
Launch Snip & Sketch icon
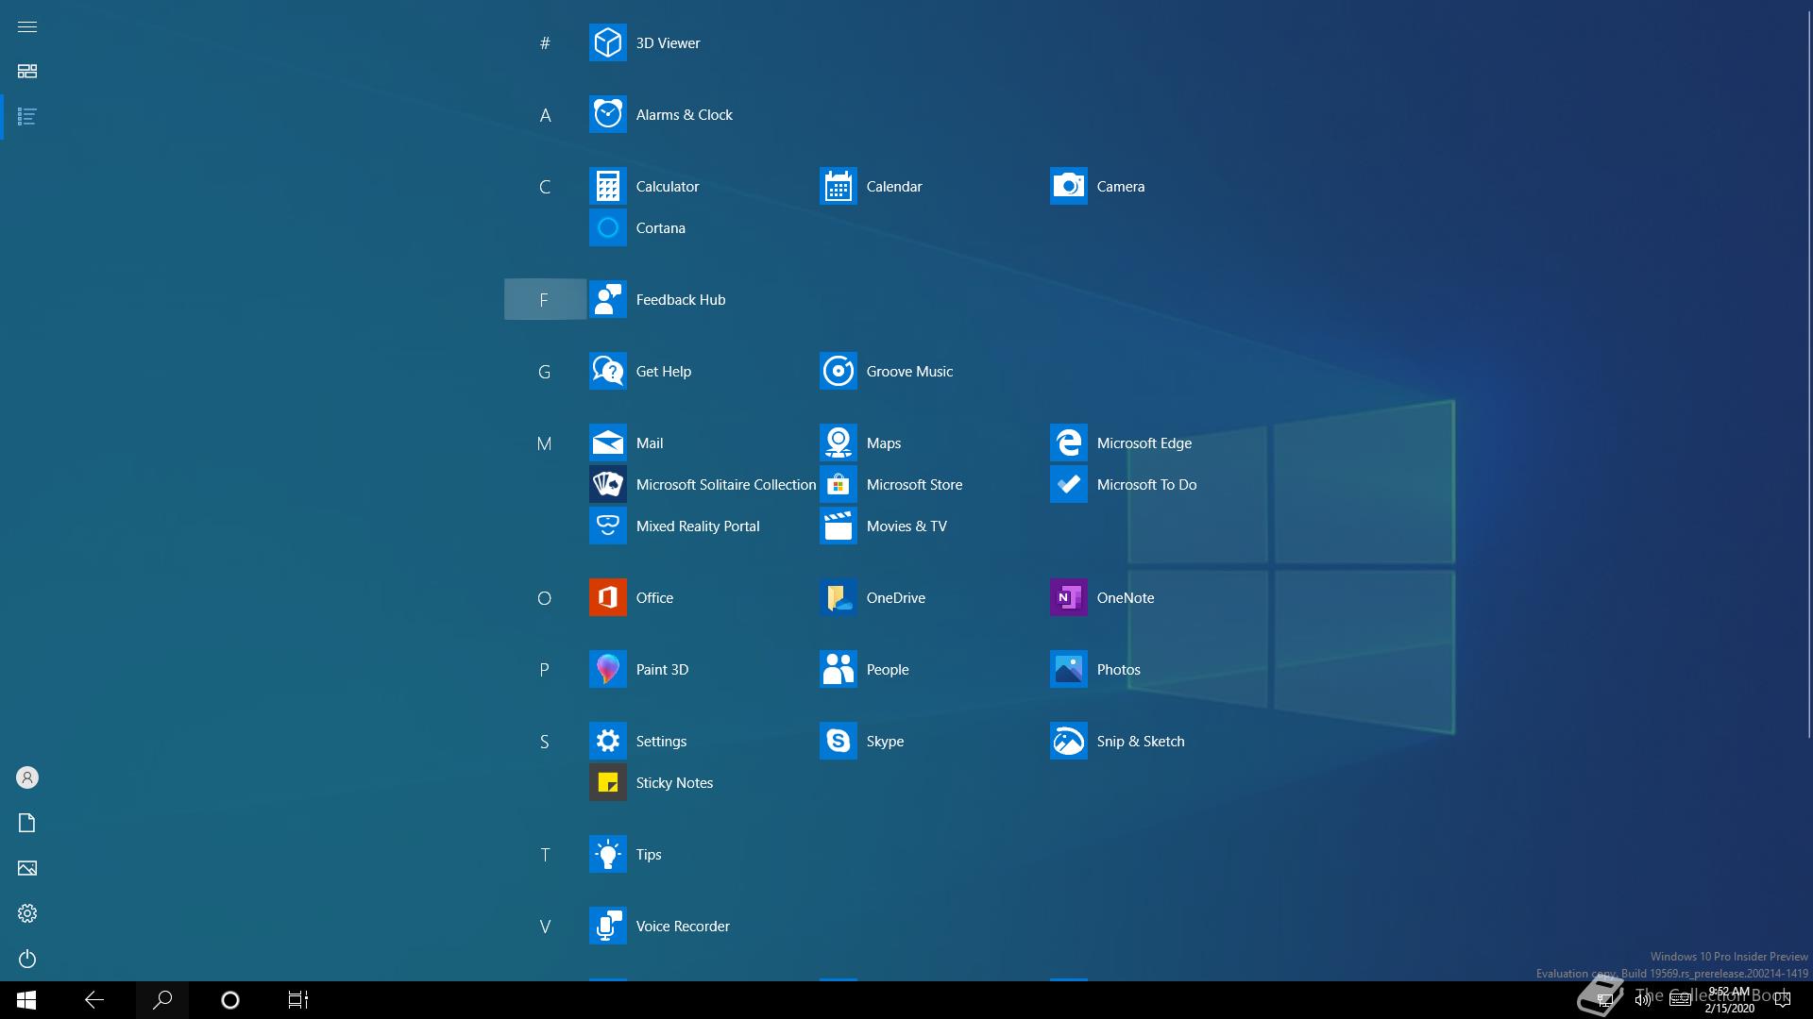[x=1068, y=741]
